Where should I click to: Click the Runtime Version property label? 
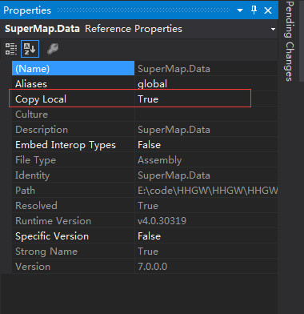click(53, 221)
